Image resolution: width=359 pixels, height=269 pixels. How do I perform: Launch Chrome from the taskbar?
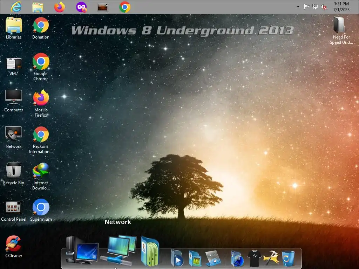point(125,7)
